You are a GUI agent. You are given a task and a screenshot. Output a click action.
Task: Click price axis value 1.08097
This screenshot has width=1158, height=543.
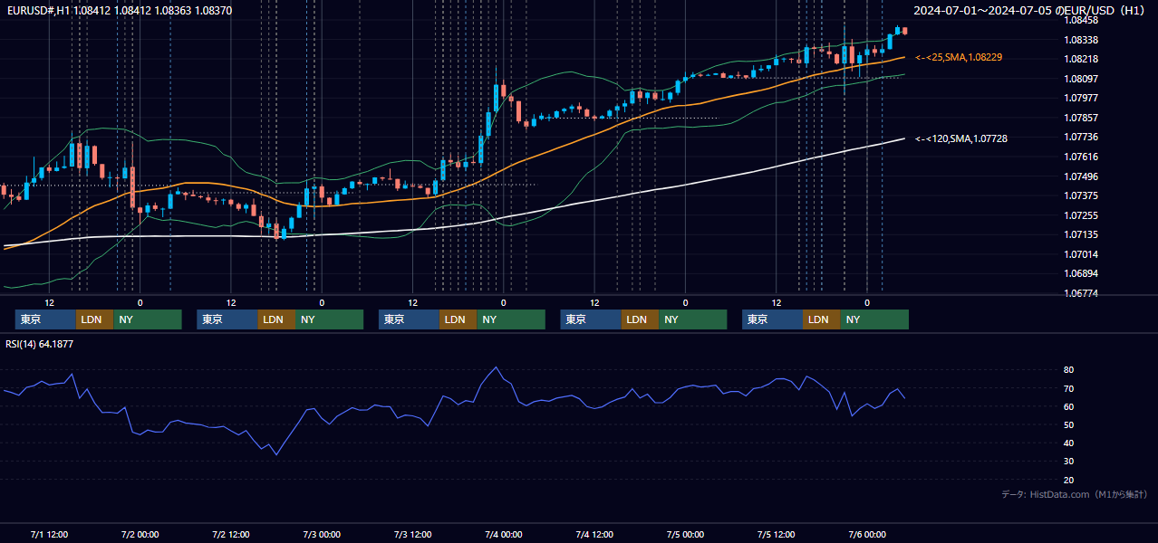(x=1081, y=79)
